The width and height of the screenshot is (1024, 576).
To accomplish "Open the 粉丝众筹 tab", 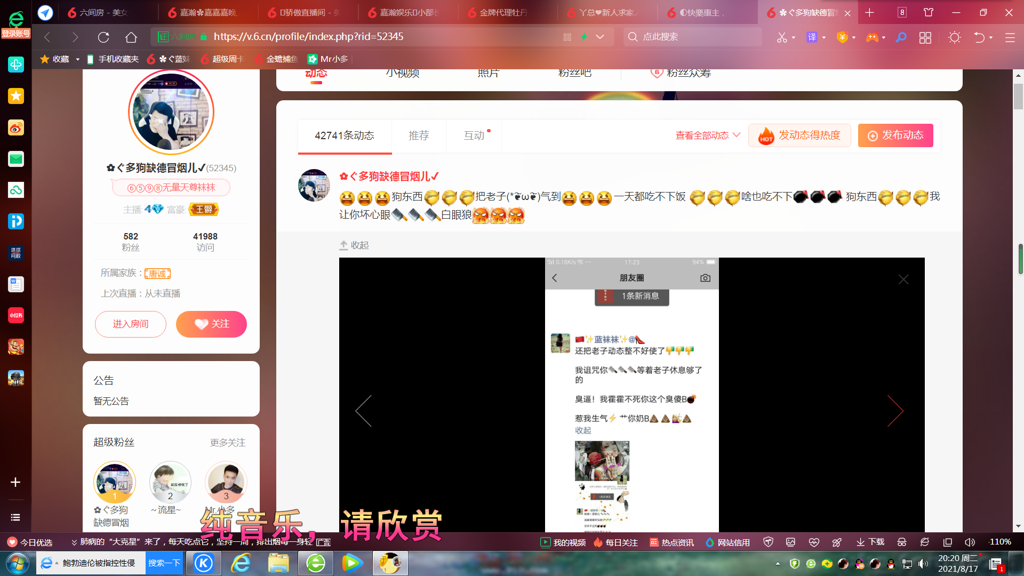I will point(681,74).
